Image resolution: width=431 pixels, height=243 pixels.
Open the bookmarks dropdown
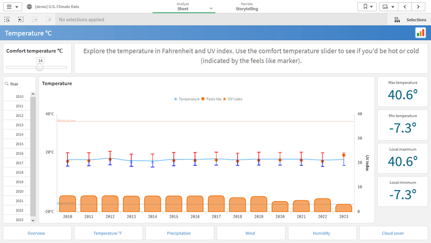pos(367,7)
